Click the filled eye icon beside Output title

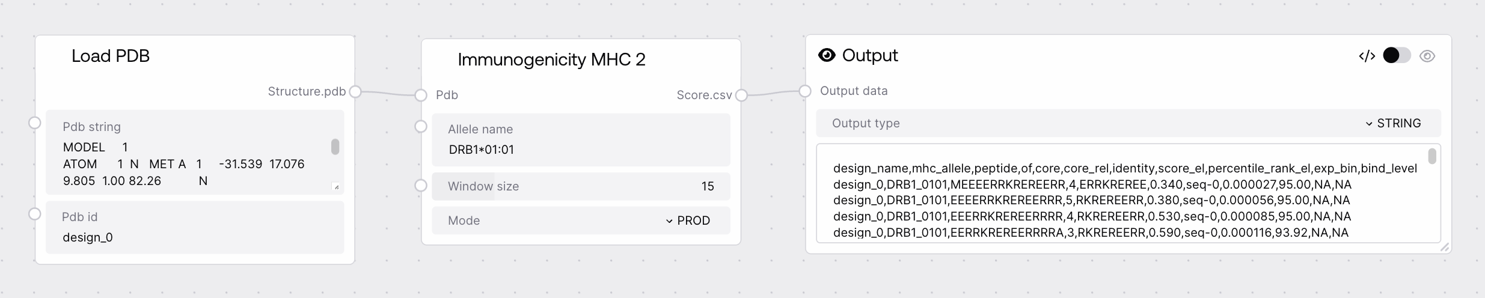(827, 55)
